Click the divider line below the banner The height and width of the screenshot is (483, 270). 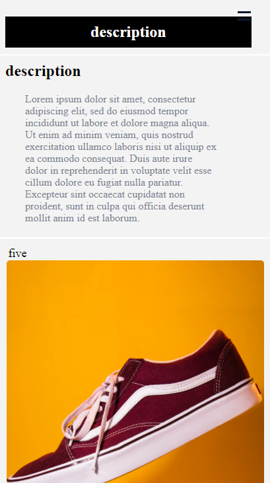pos(135,55)
